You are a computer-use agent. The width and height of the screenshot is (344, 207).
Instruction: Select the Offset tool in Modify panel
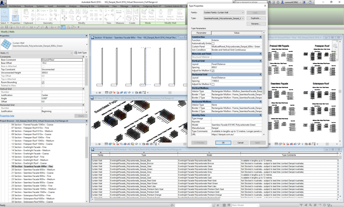72,11
